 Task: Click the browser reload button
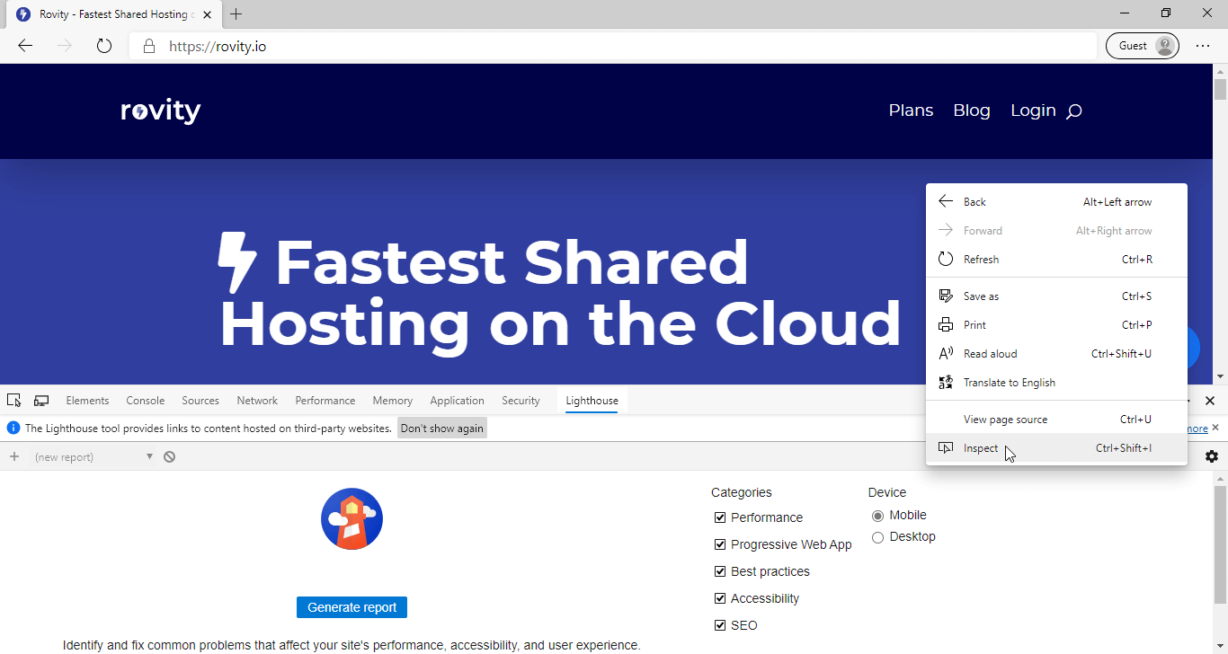pos(104,46)
